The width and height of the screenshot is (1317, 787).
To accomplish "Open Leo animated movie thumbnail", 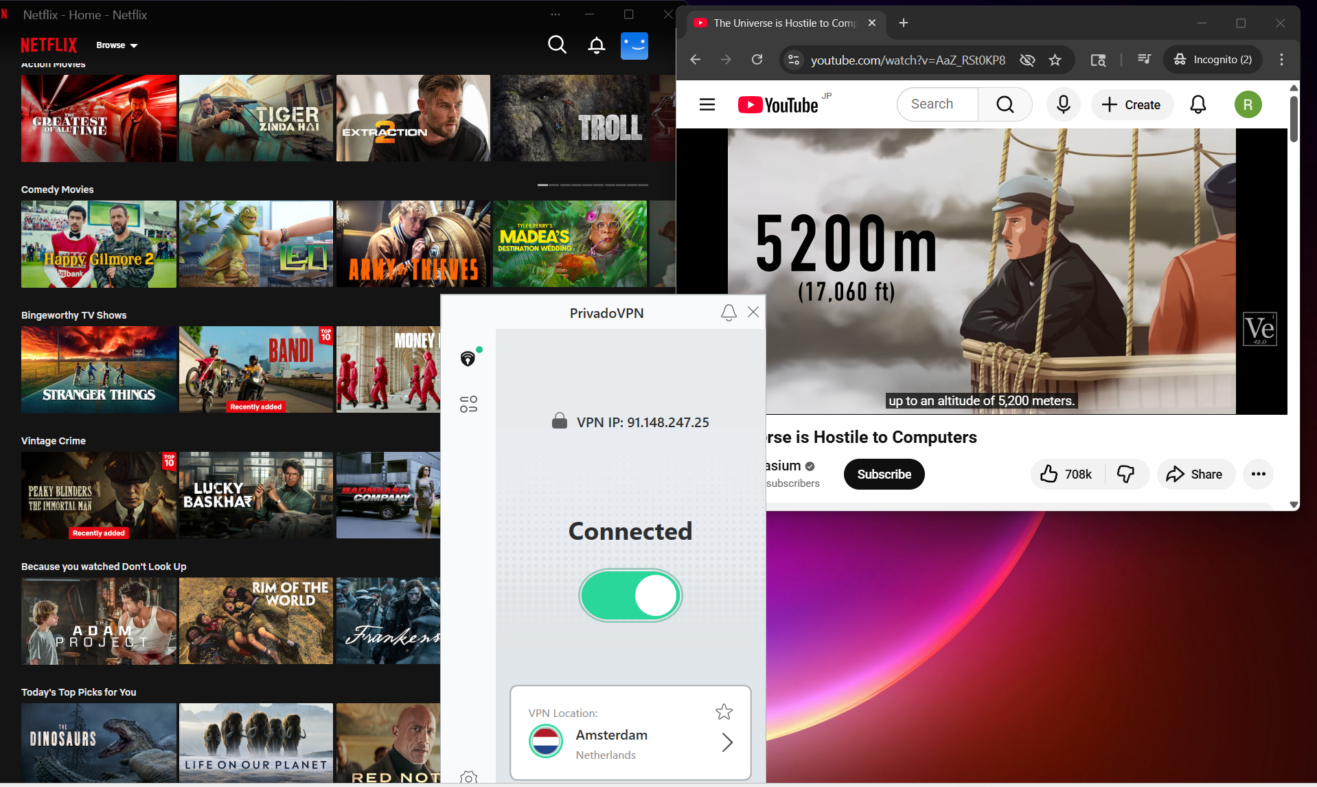I will click(256, 244).
